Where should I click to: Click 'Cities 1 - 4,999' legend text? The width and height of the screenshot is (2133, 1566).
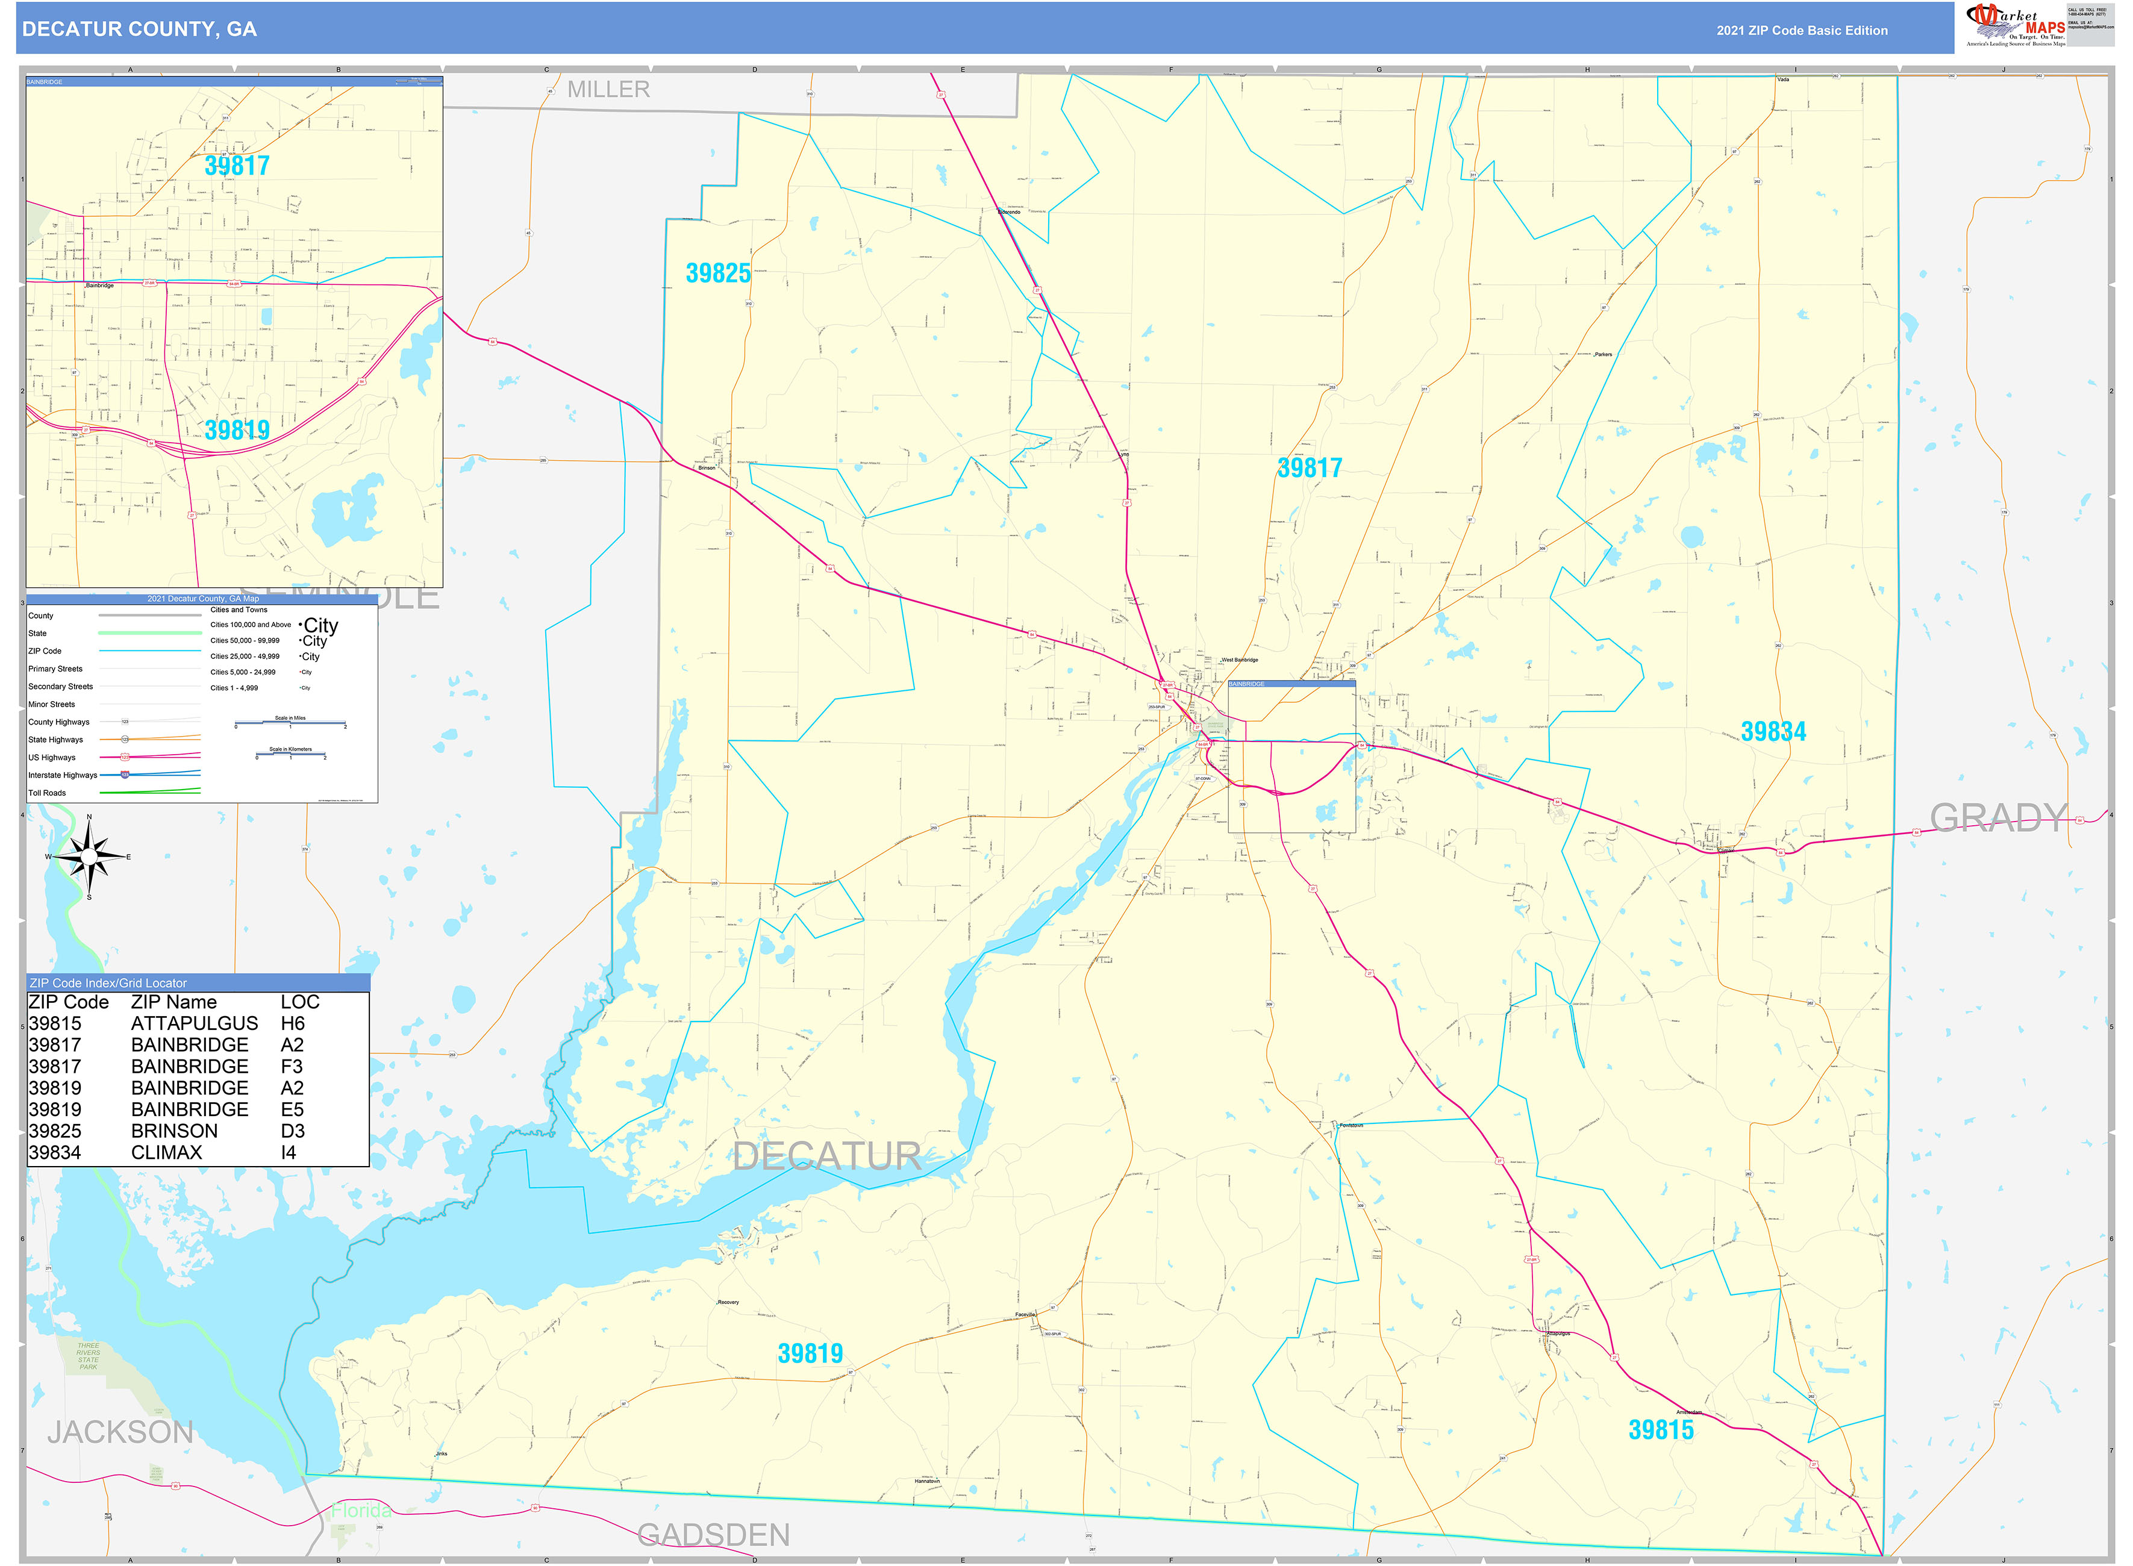[234, 688]
